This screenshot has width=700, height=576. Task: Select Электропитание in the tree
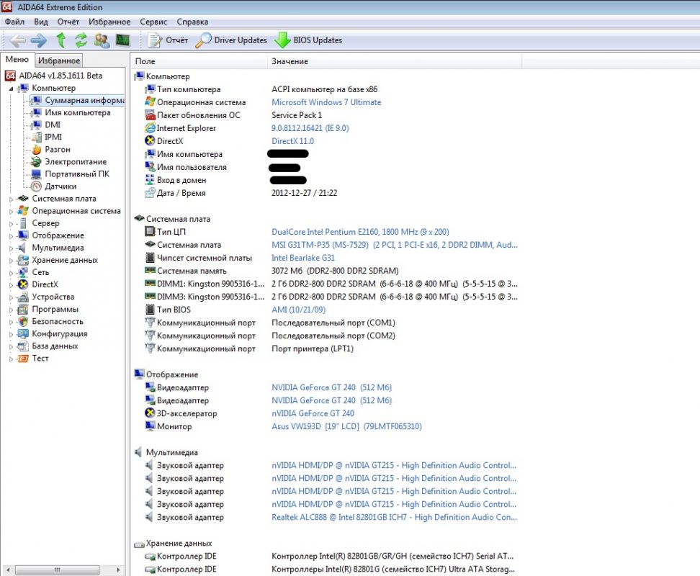[x=76, y=161]
